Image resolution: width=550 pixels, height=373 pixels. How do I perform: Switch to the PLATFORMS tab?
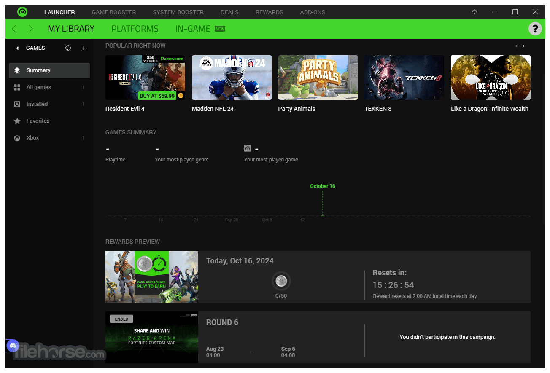click(135, 28)
